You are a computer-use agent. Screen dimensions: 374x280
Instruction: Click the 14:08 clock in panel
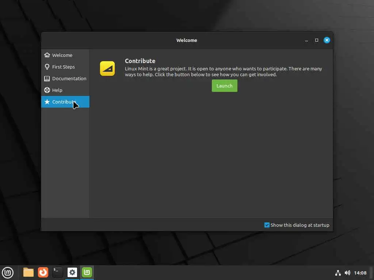pos(360,273)
